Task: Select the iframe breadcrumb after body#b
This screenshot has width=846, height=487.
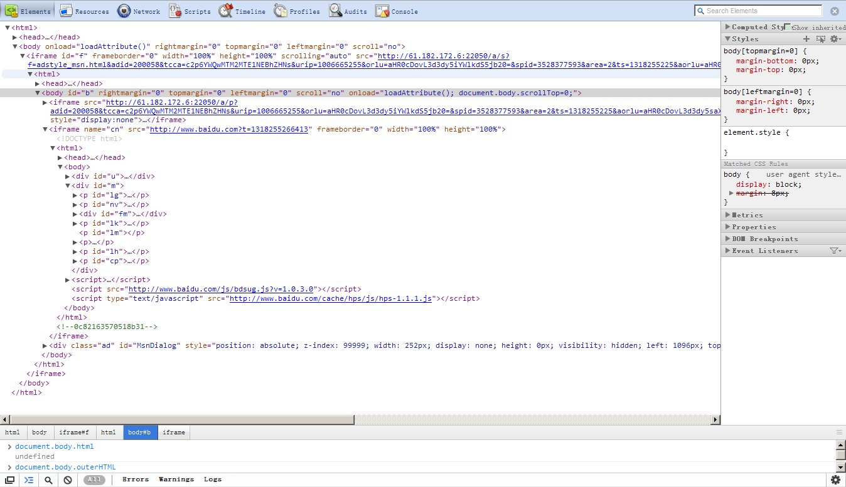Action: tap(174, 432)
